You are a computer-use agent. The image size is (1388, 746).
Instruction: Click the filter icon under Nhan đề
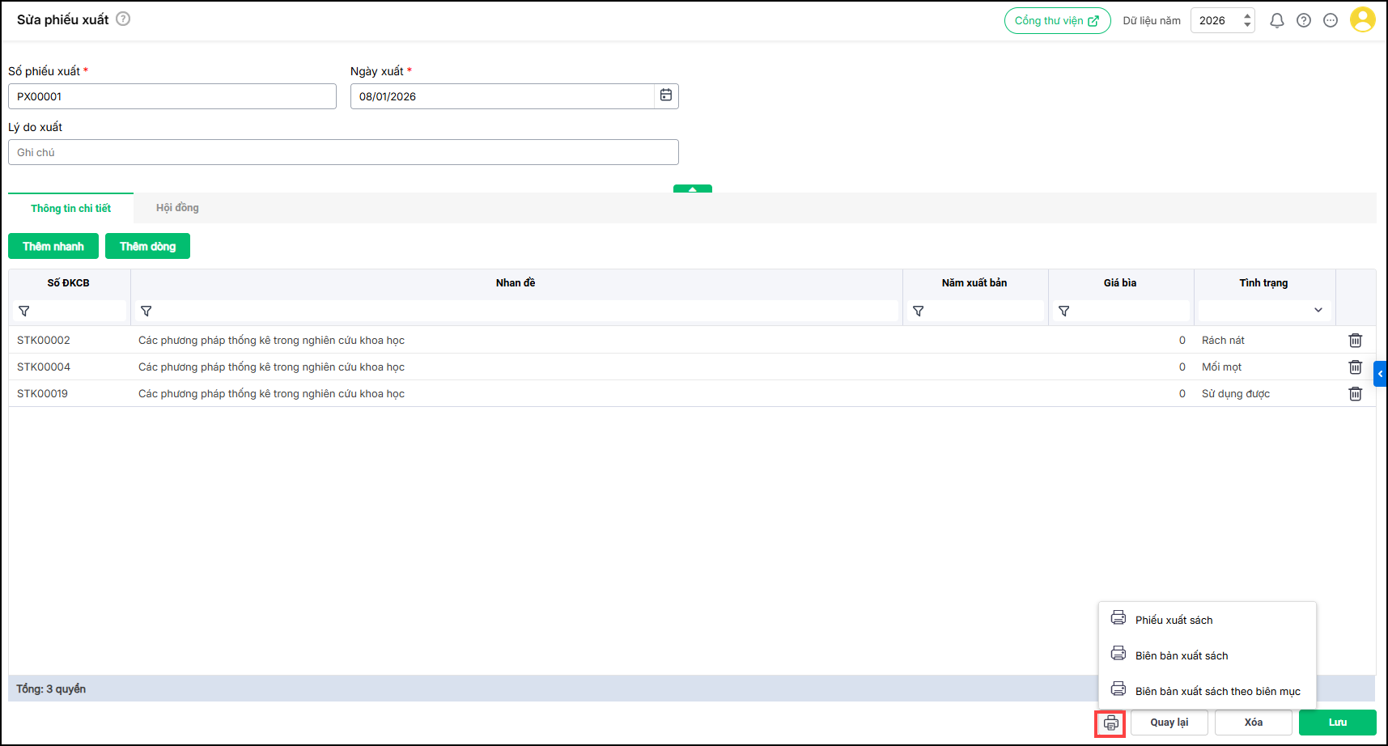tap(146, 312)
